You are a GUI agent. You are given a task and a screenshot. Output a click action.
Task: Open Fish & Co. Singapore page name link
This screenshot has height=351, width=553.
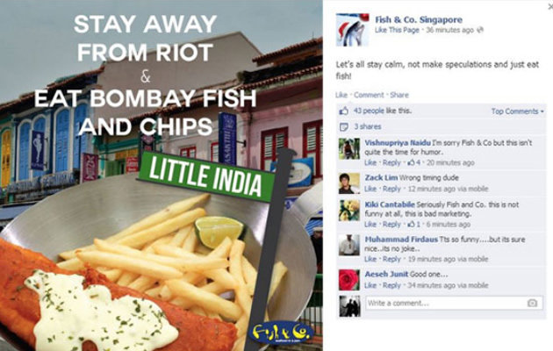tap(419, 19)
